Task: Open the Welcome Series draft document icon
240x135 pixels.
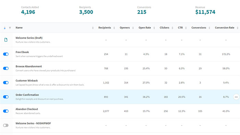Action: pyautogui.click(x=6, y=40)
